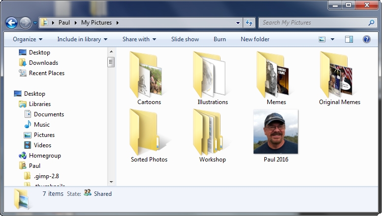Open Help with the question mark icon

pyautogui.click(x=366, y=39)
